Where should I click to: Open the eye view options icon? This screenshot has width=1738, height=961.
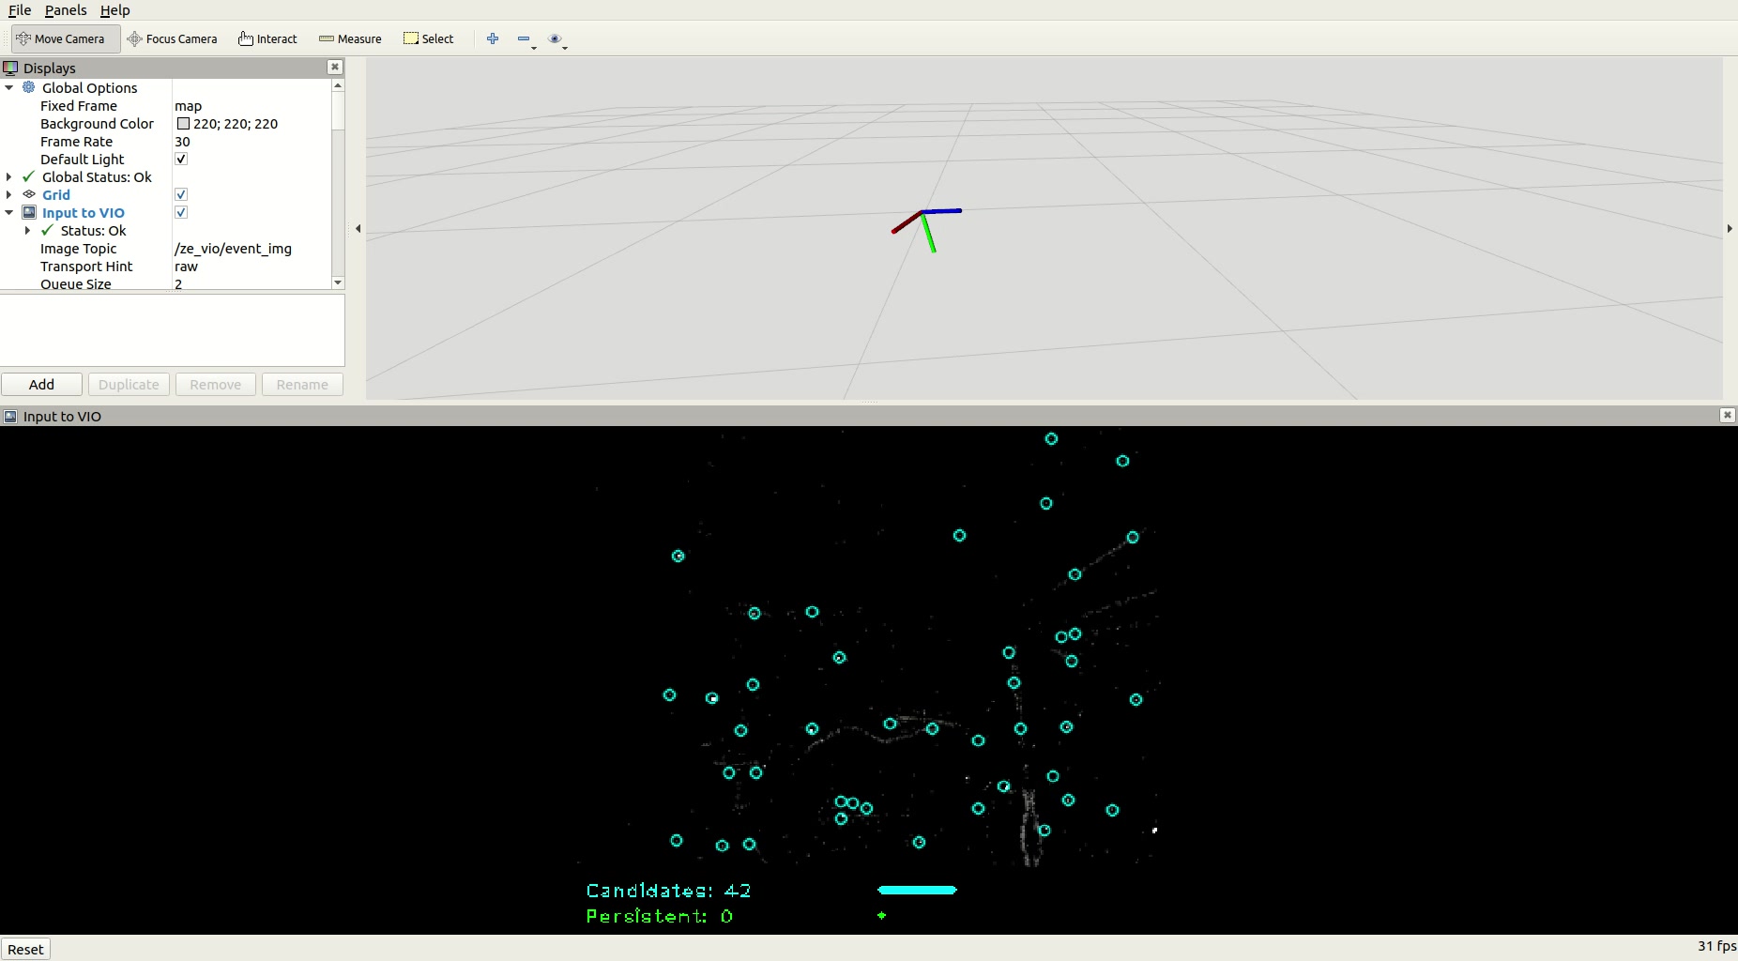click(x=555, y=39)
